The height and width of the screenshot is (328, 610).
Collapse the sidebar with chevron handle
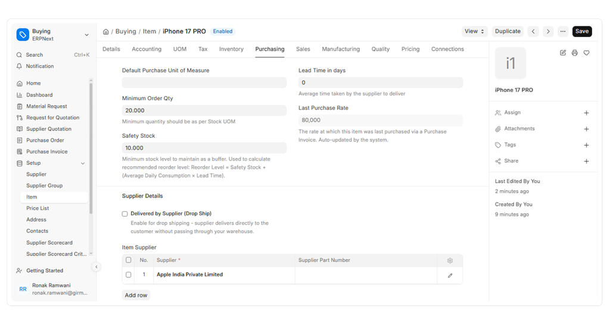tap(97, 267)
